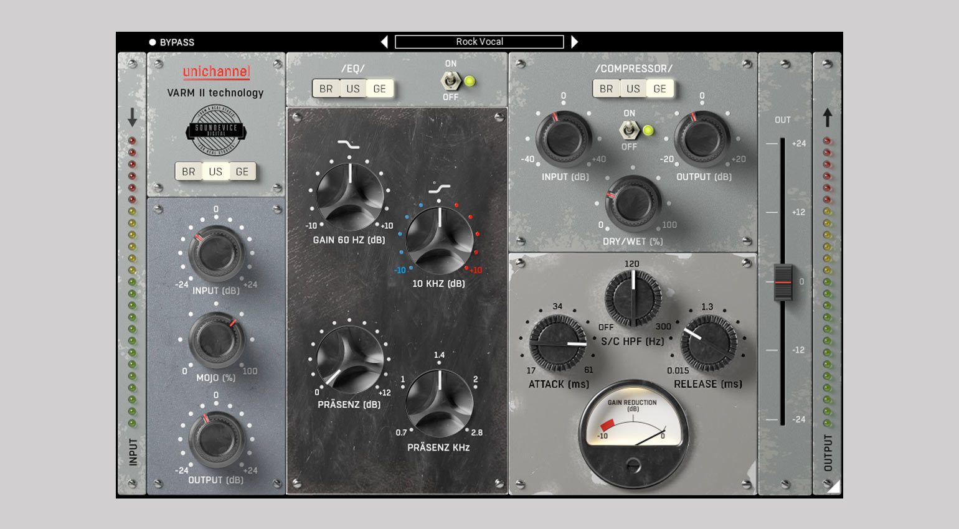Choose BR in the Compressor section
This screenshot has height=529, width=959.
coord(607,89)
